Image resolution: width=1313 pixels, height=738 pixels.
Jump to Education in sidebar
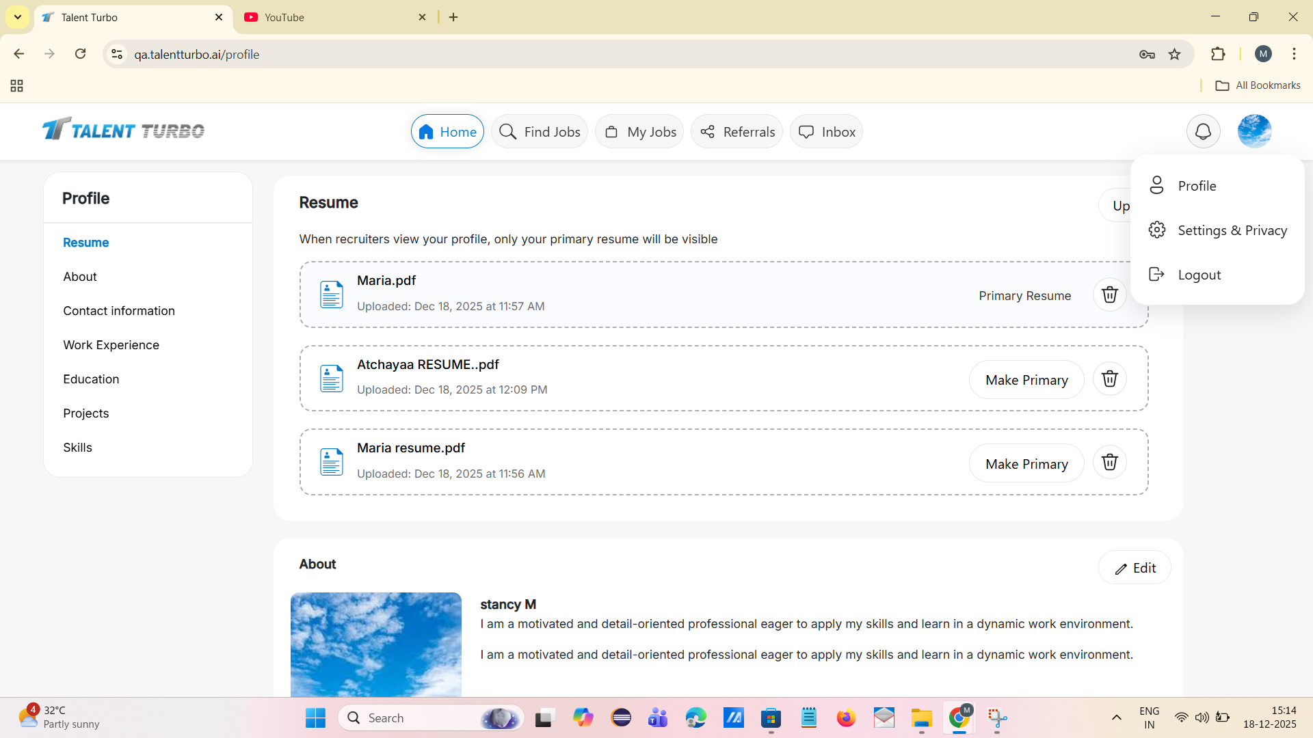[91, 379]
